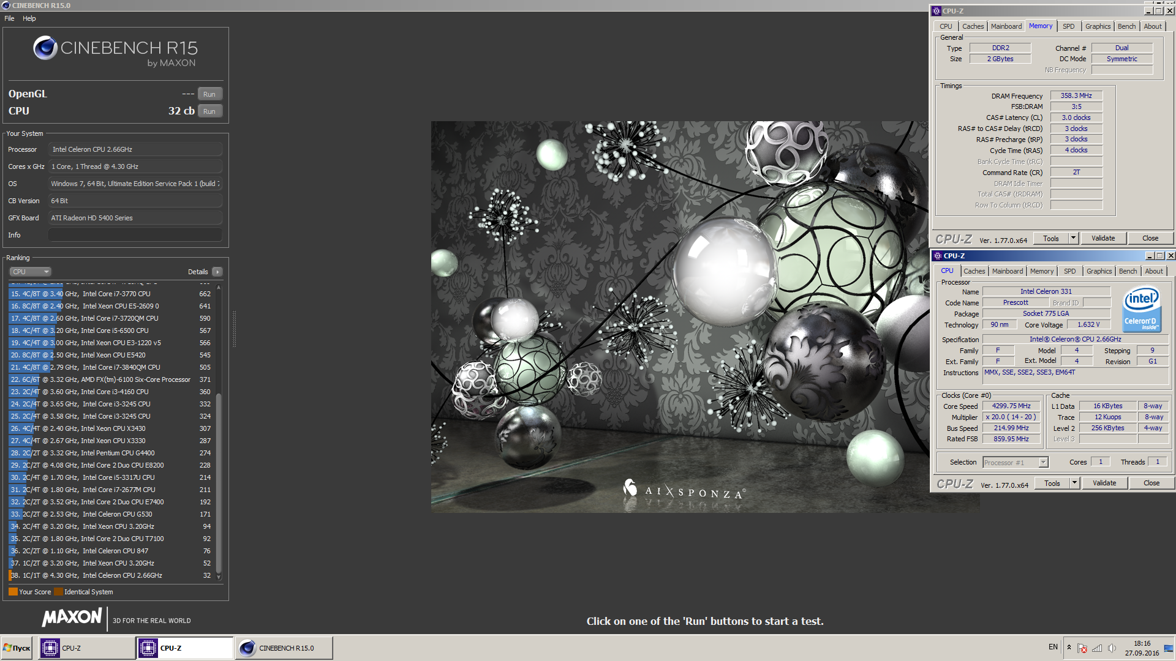Switch to SPD tab in upper CPU-Z
This screenshot has height=661, width=1176.
coord(1068,26)
